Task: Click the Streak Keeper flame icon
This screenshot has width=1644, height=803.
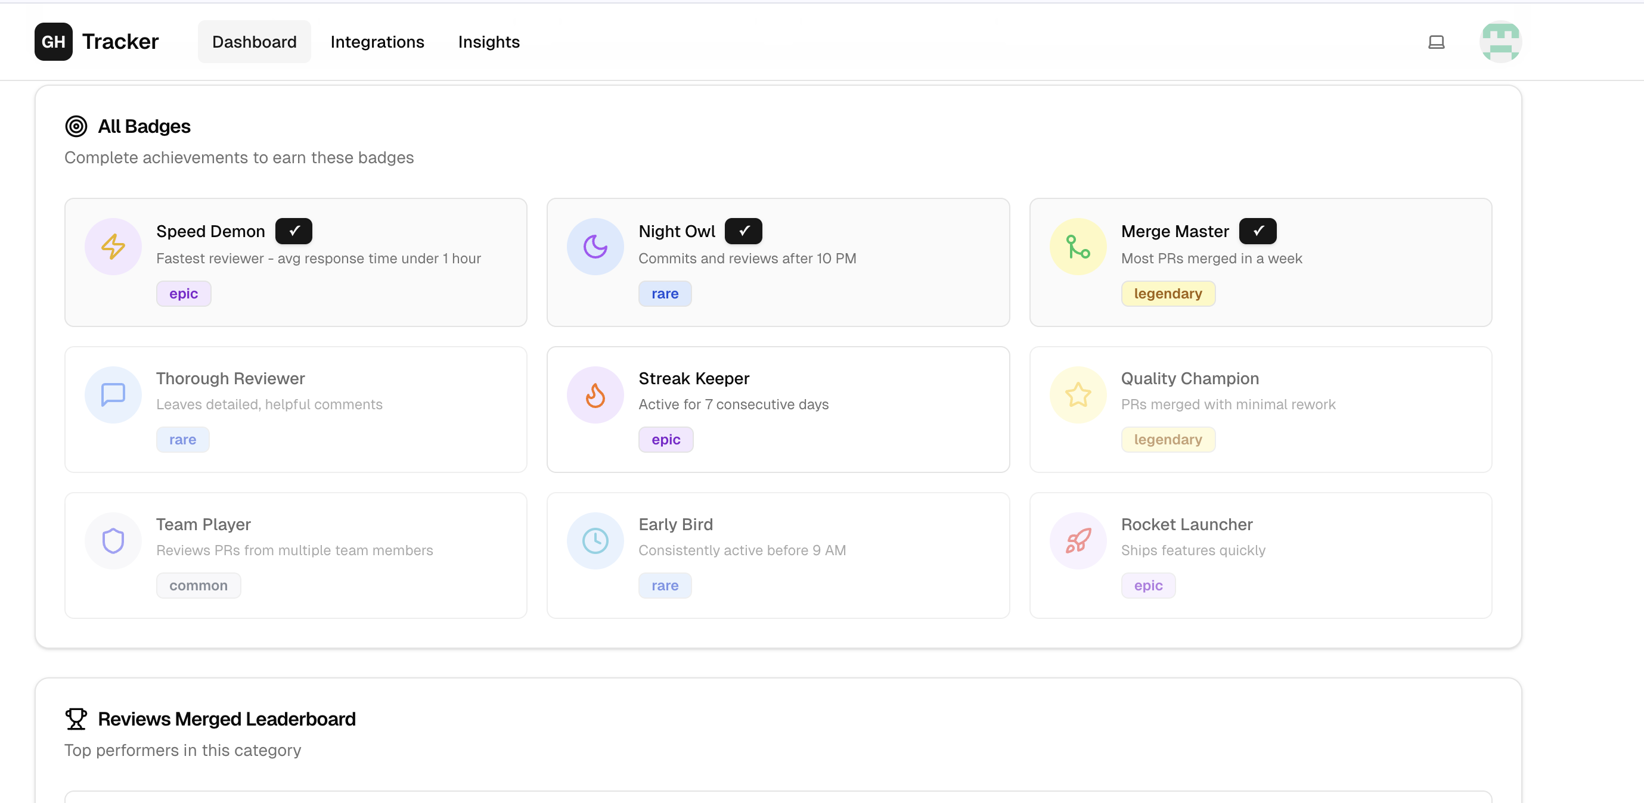Action: click(x=595, y=394)
